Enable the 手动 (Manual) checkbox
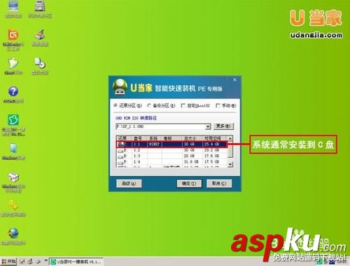This screenshot has width=350, height=266. click(x=218, y=105)
